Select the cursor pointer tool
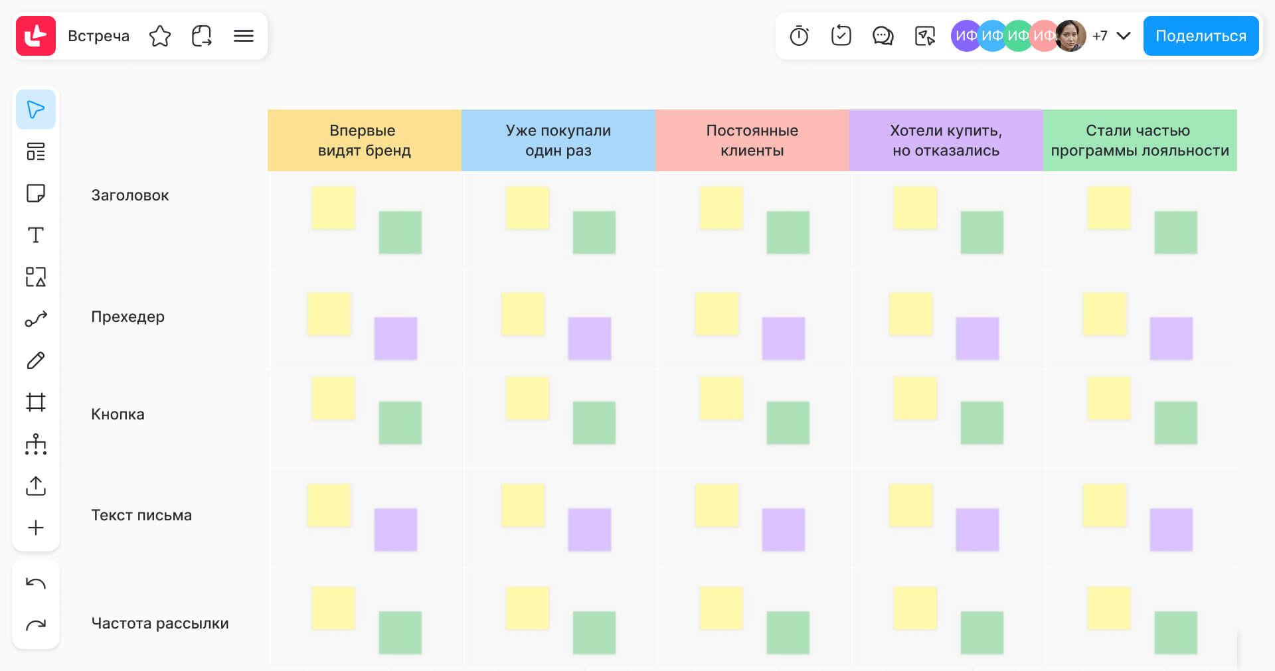The width and height of the screenshot is (1275, 671). (36, 110)
